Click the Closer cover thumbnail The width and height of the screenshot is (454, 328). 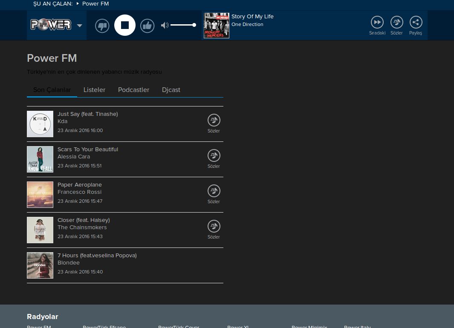point(40,230)
